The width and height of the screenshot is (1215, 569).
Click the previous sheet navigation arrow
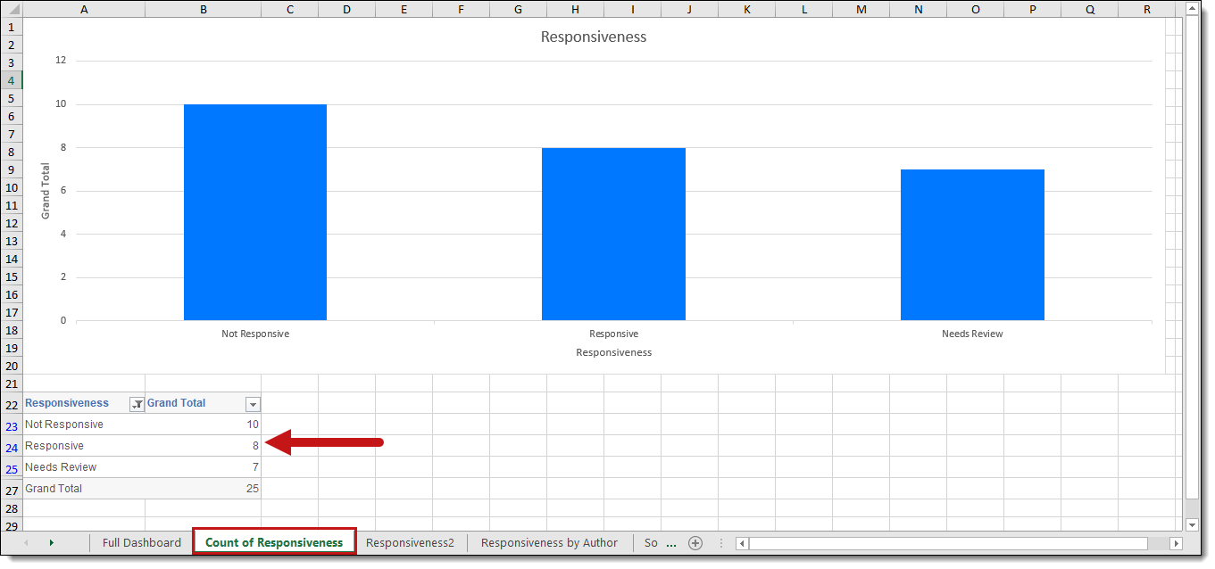(x=26, y=543)
